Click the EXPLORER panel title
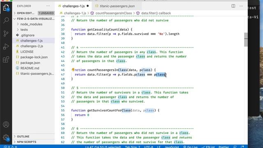Screen dimensions: 263x148 24,6
